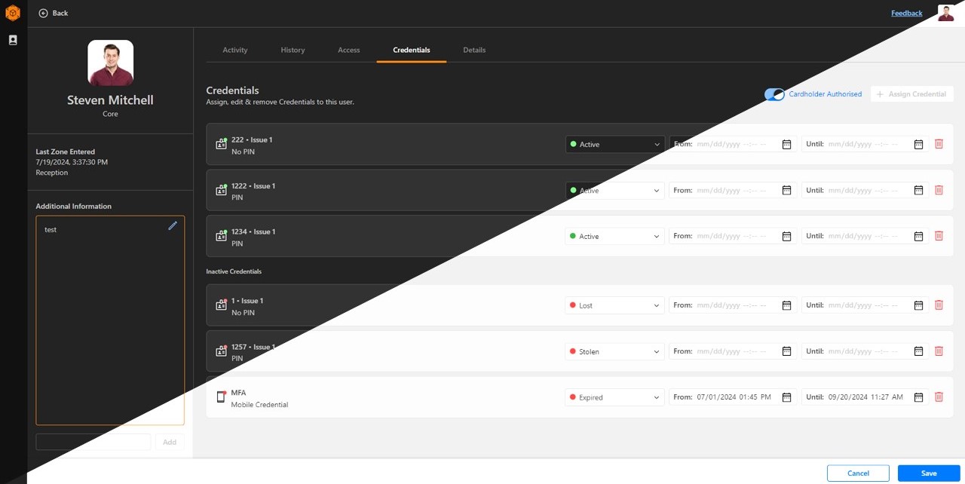
Task: Remove the Stolen 1257 credential with the trash icon
Action: click(x=939, y=351)
